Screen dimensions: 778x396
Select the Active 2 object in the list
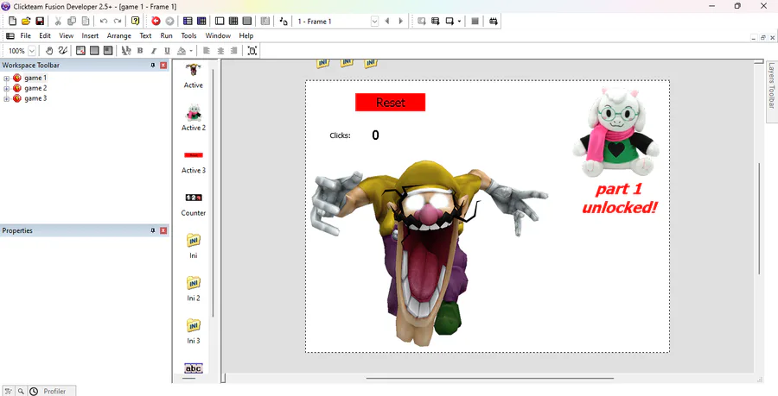(x=194, y=118)
